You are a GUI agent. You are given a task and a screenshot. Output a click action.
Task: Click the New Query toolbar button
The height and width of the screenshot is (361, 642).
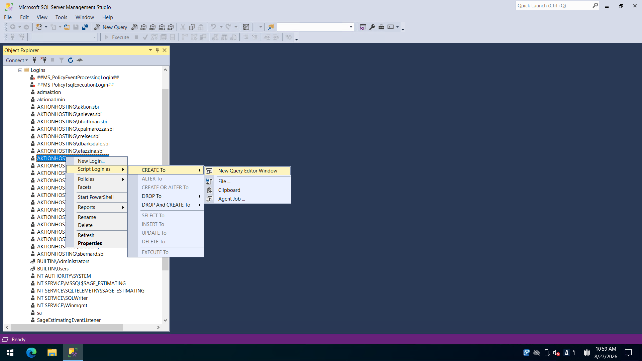(x=111, y=27)
